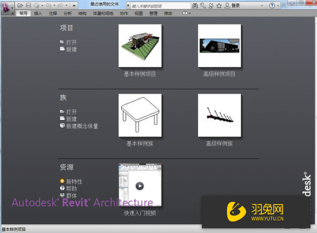This screenshot has width=317, height=233.
Task: Expand the quick access toolbar overflow chevrons
Action: pos(74,5)
